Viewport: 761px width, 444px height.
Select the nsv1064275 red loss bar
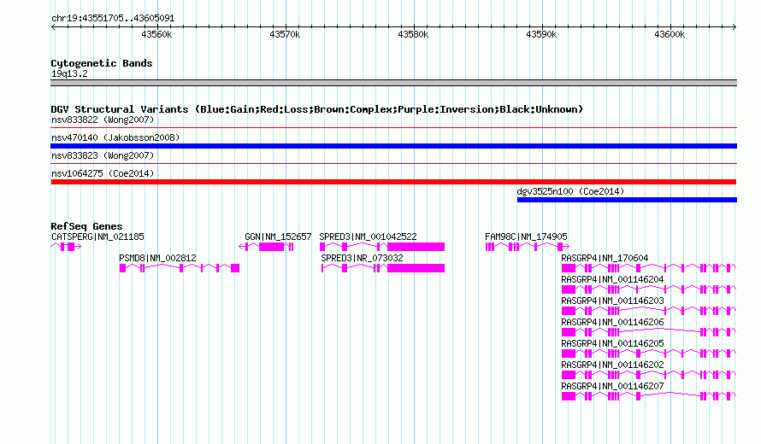pos(393,182)
